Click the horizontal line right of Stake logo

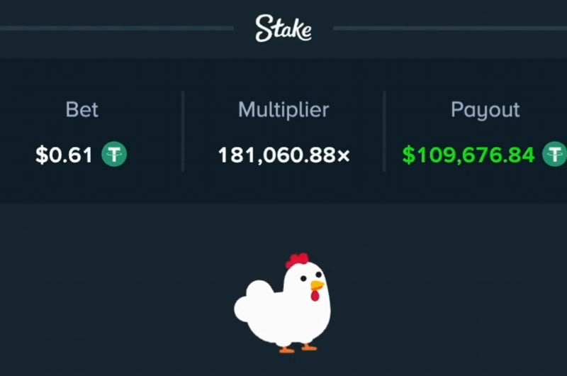point(450,28)
